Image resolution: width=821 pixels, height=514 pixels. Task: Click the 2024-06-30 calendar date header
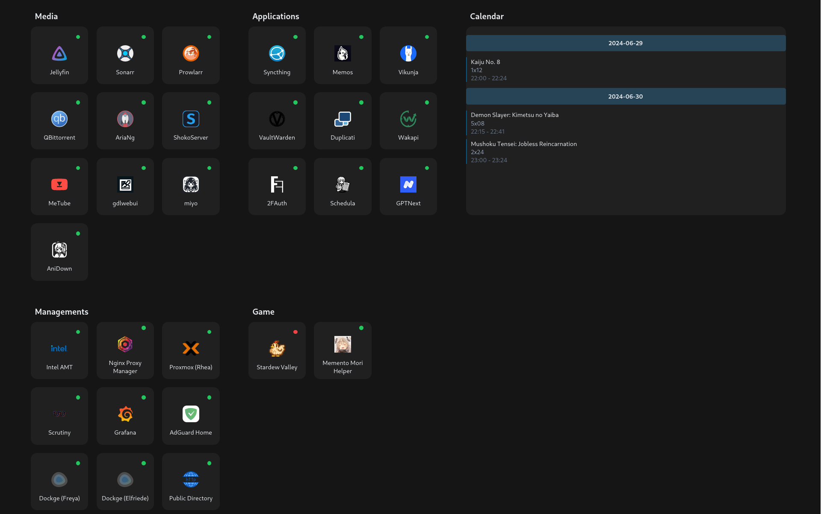click(625, 96)
